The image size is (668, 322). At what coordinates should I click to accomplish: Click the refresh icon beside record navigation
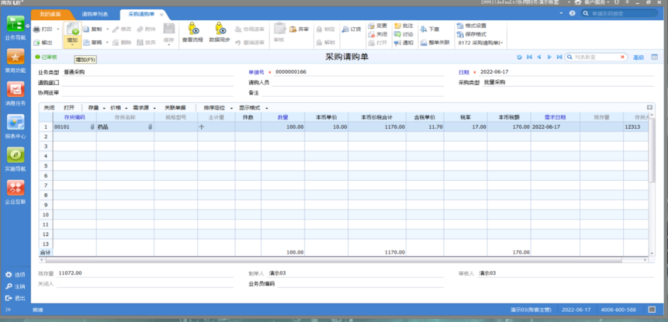[519, 57]
